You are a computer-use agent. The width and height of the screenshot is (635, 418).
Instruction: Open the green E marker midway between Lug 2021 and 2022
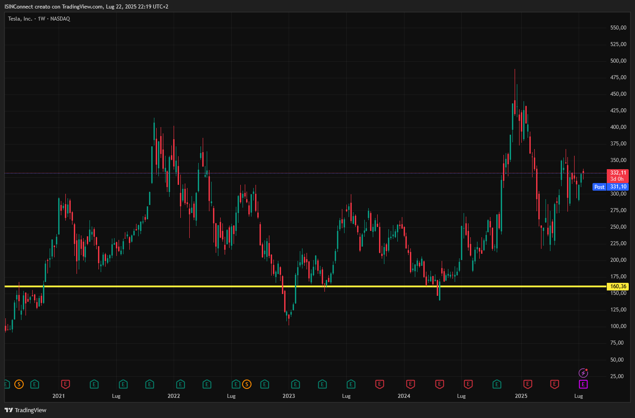click(150, 384)
